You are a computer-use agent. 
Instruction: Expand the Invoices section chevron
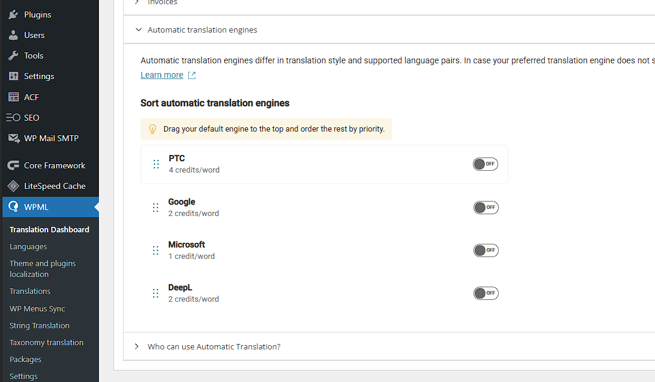click(137, 2)
